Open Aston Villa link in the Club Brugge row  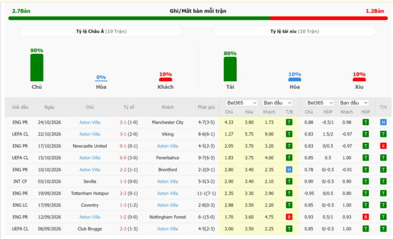(167, 229)
